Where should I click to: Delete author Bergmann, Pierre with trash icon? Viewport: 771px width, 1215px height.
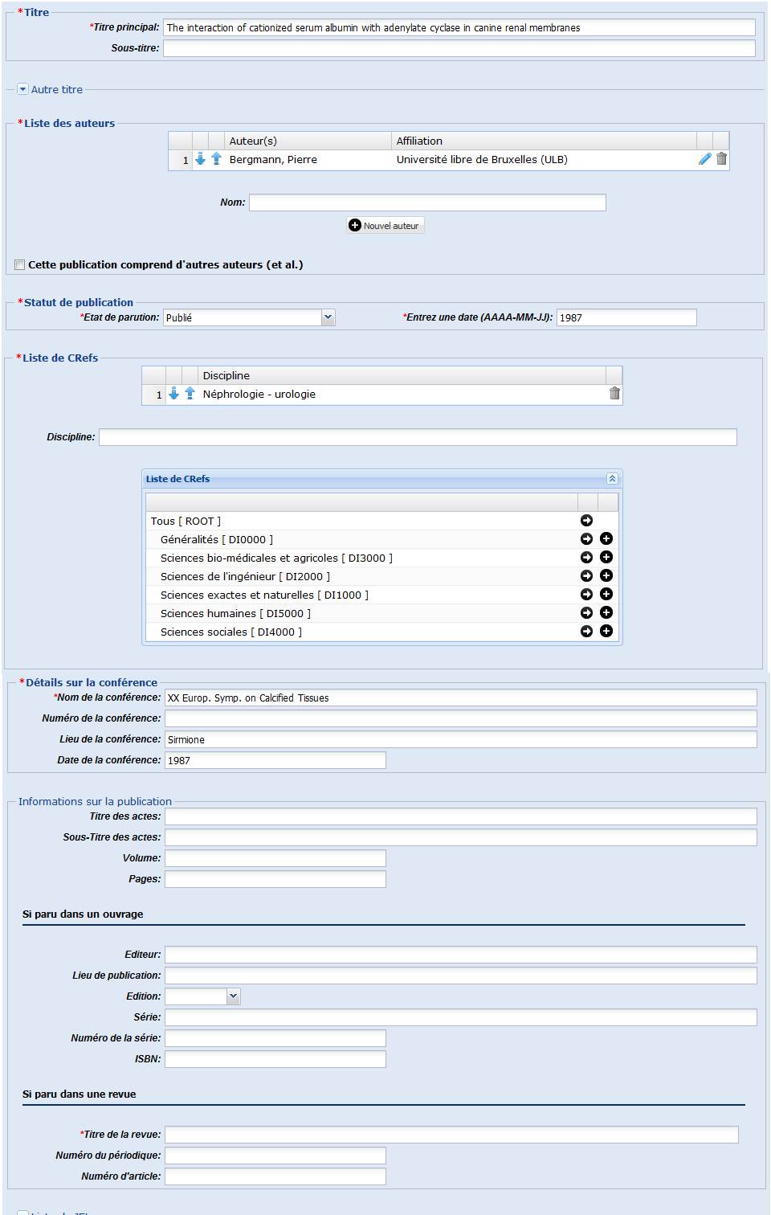point(721,159)
